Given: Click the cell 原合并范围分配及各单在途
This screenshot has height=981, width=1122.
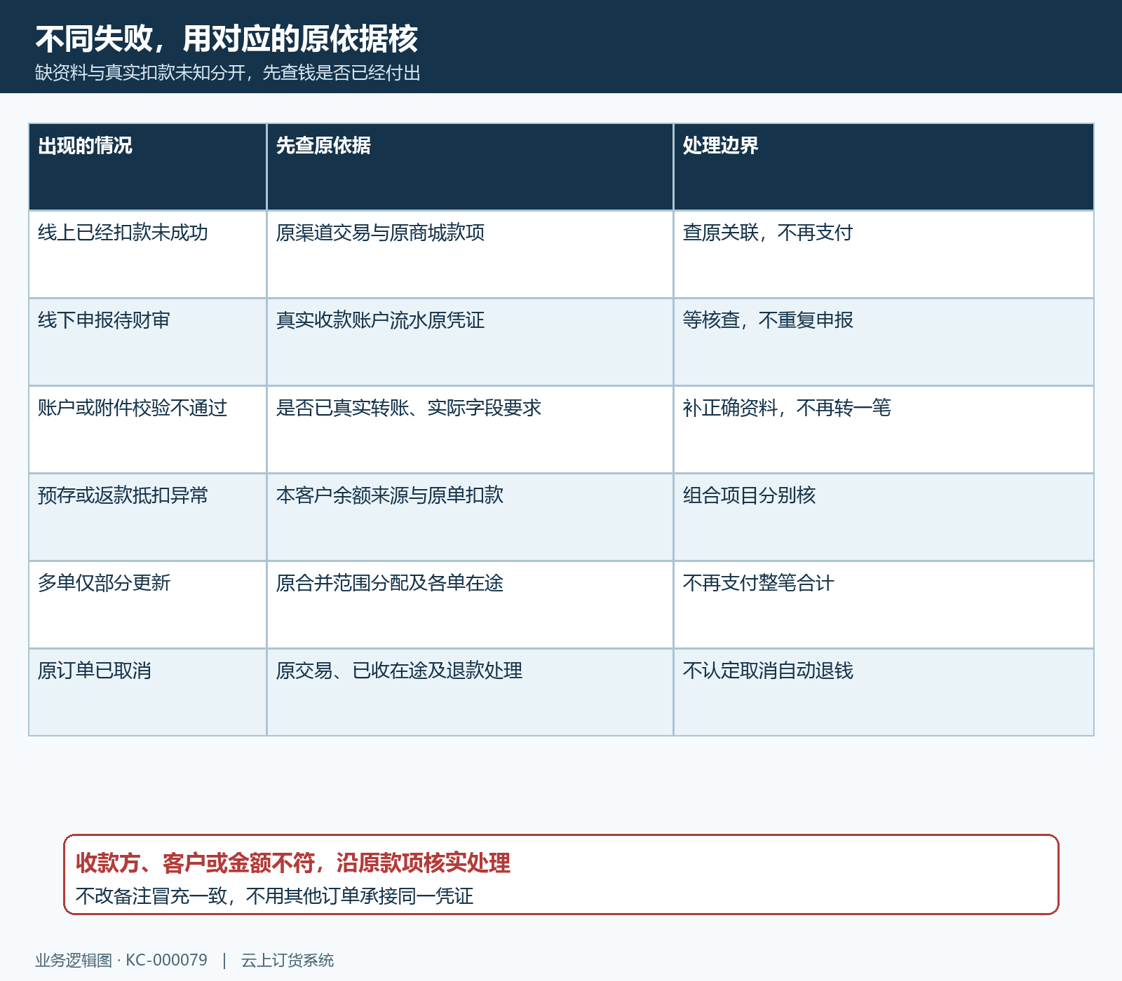Looking at the screenshot, I should coord(470,605).
